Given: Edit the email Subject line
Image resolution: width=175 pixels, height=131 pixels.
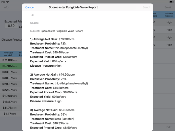Looking at the screenshot, I should [x=92, y=31].
